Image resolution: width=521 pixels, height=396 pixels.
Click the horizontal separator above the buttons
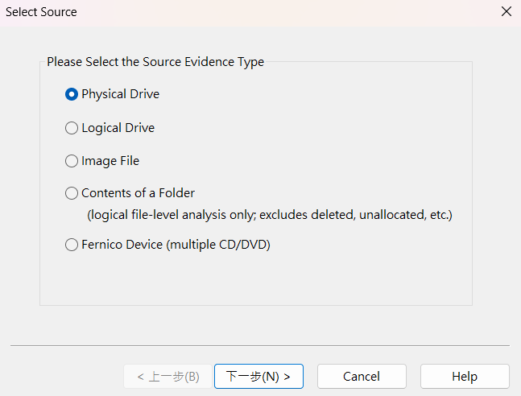259,346
